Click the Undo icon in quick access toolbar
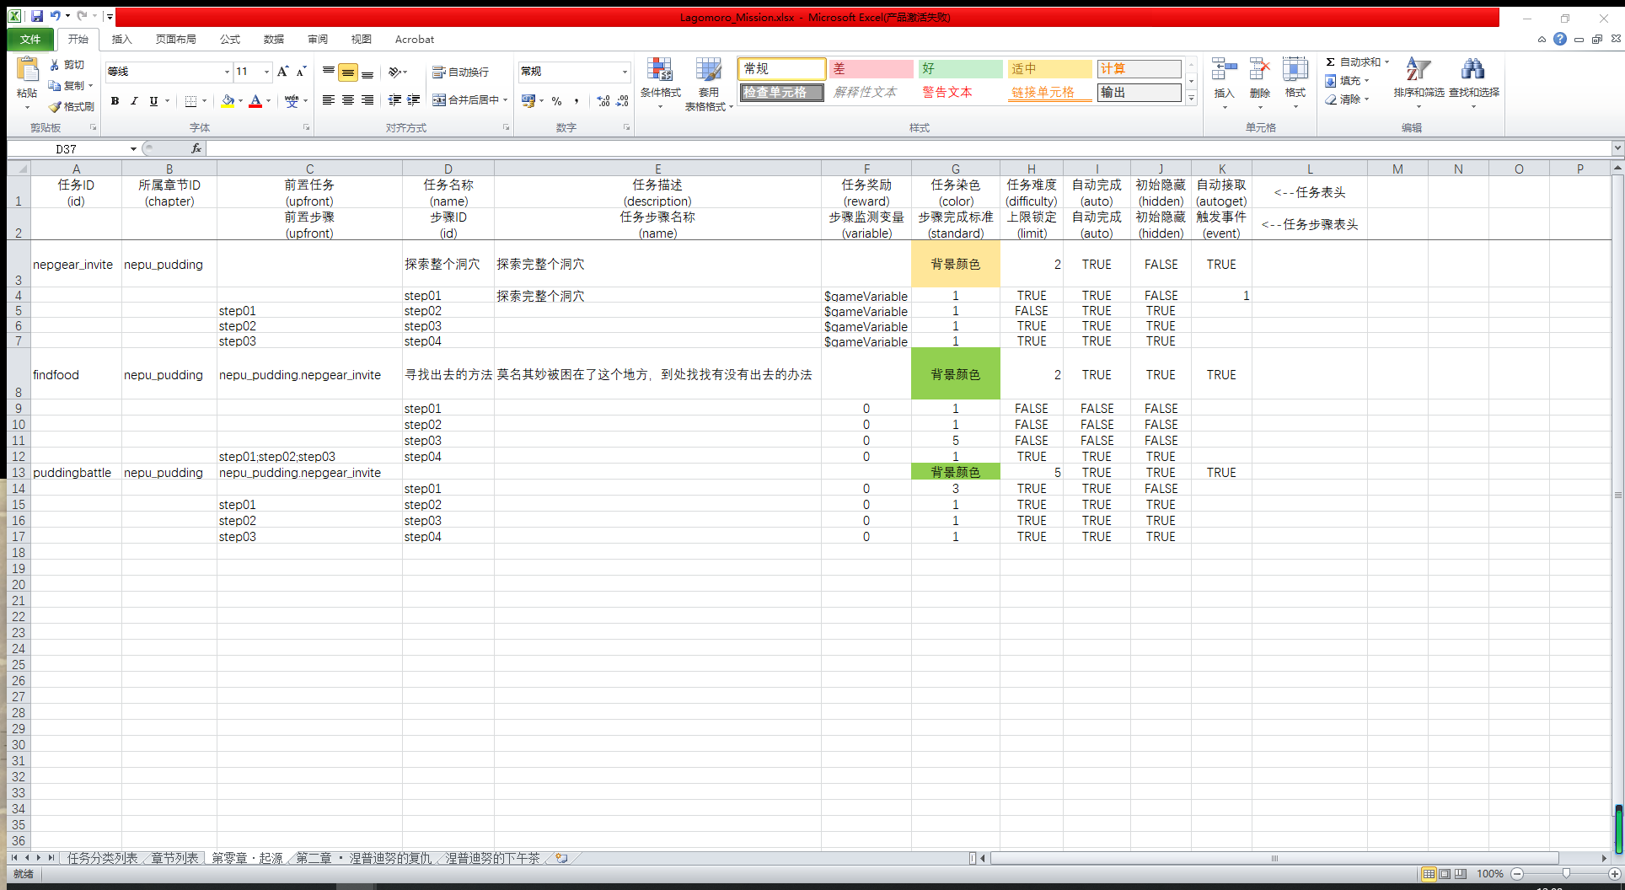Image resolution: width=1625 pixels, height=890 pixels. coord(55,16)
